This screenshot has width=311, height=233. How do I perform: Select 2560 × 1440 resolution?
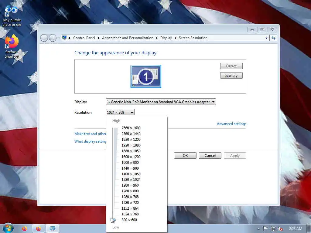tap(131, 134)
